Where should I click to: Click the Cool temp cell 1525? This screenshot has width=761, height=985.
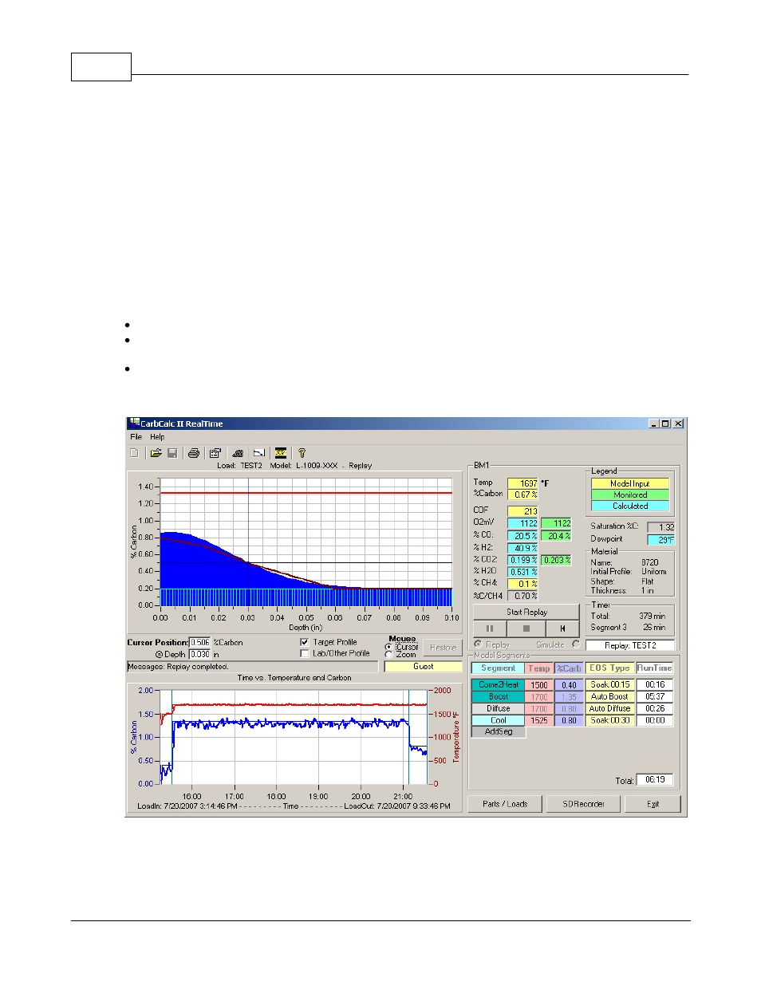(x=539, y=720)
